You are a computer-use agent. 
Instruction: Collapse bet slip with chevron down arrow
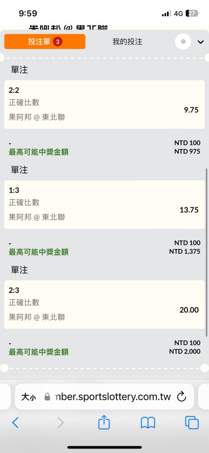(x=200, y=42)
